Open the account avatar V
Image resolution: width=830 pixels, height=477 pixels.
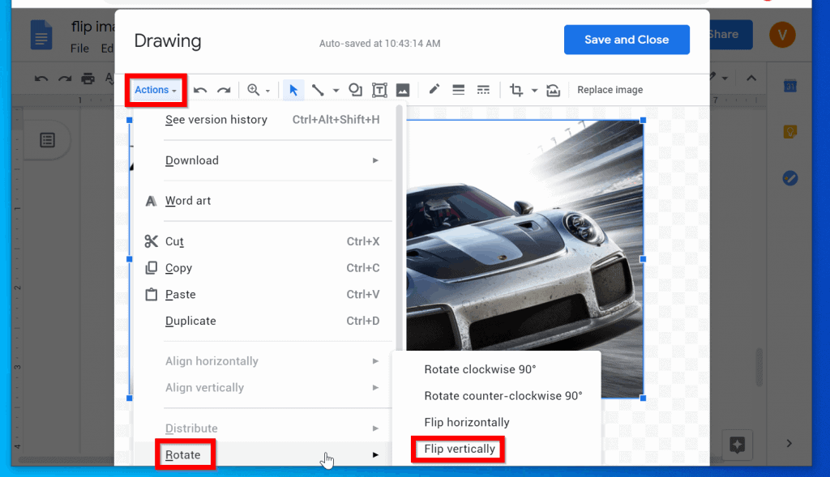click(782, 35)
